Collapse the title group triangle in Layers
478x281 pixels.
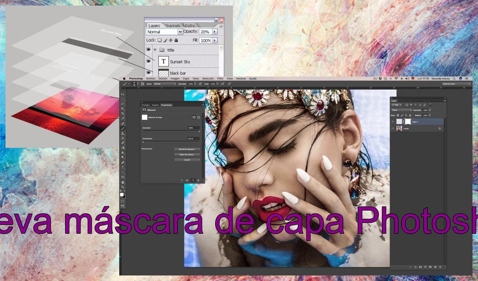pos(155,50)
